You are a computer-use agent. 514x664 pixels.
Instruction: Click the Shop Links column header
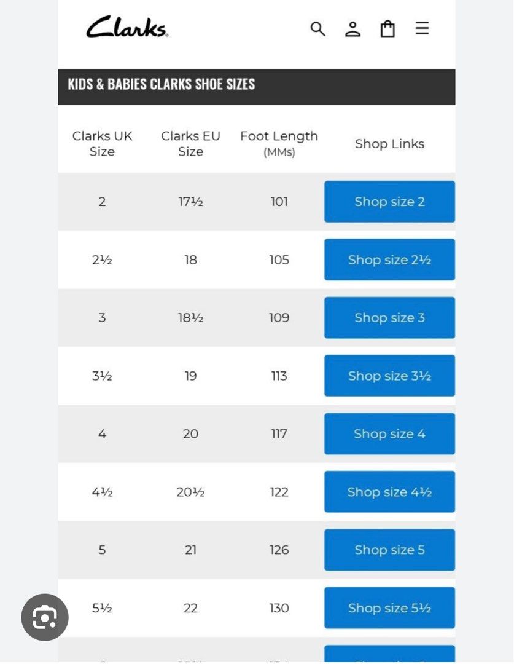389,144
